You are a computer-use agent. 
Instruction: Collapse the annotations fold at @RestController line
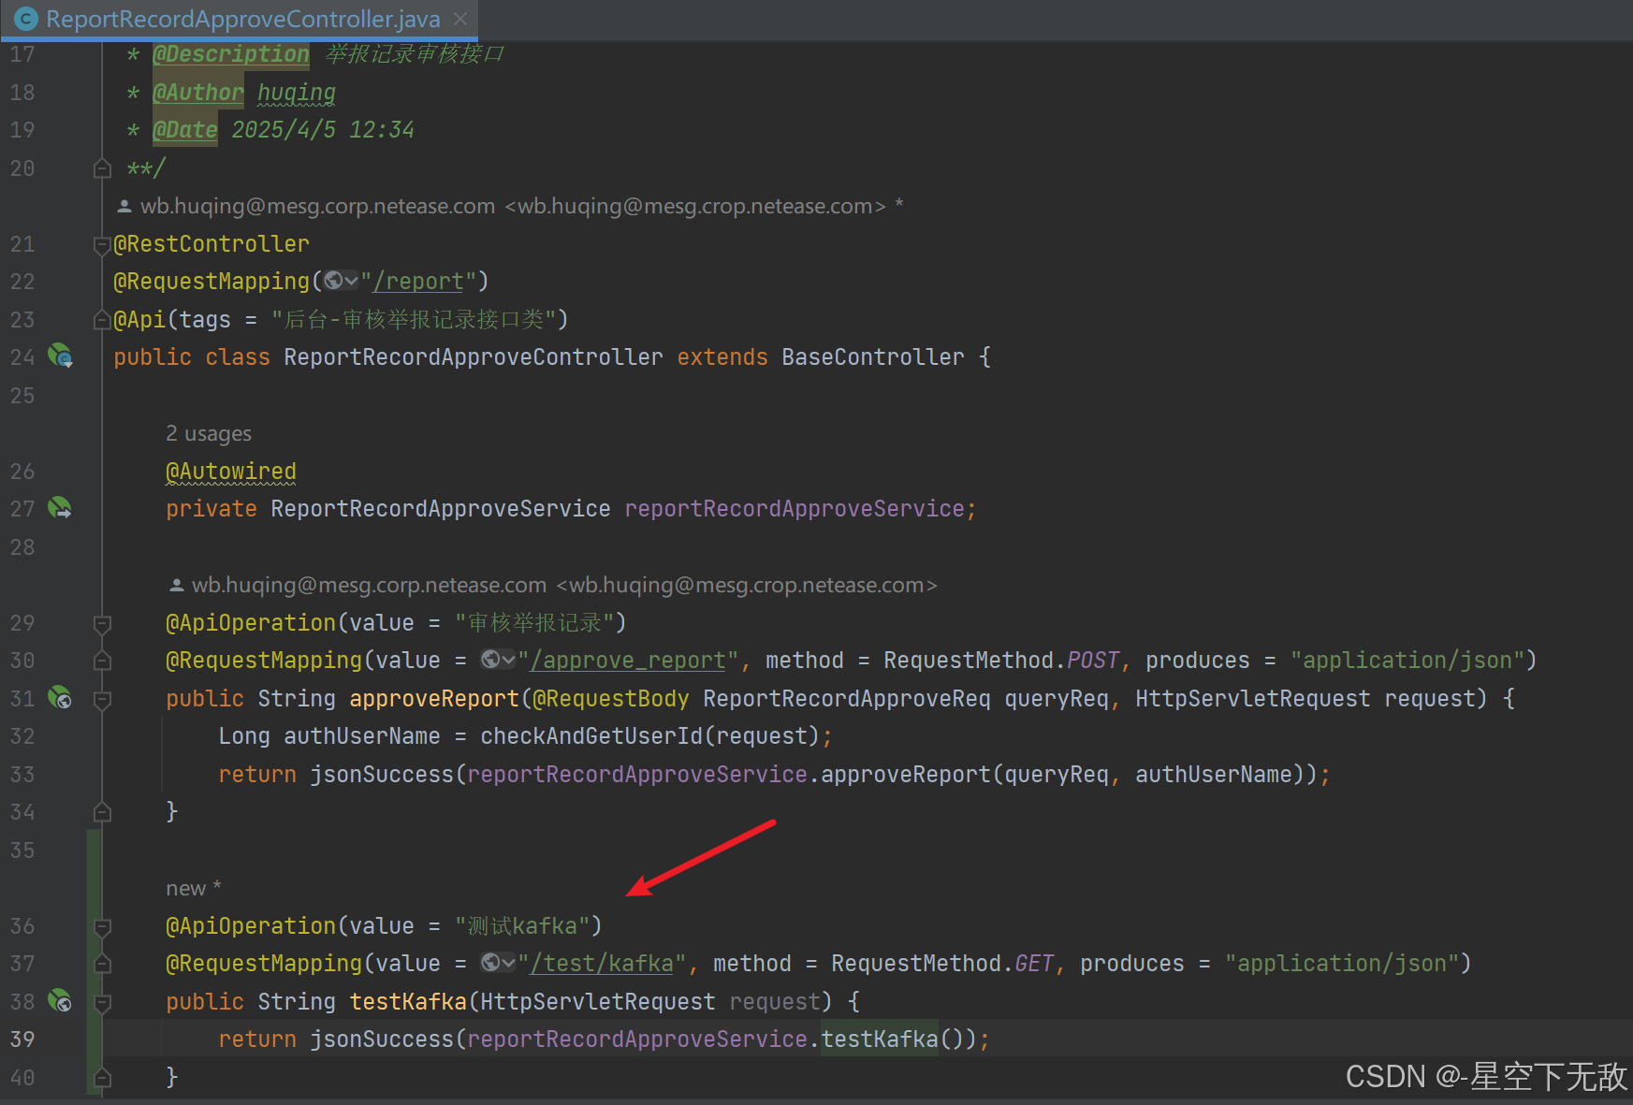[102, 245]
